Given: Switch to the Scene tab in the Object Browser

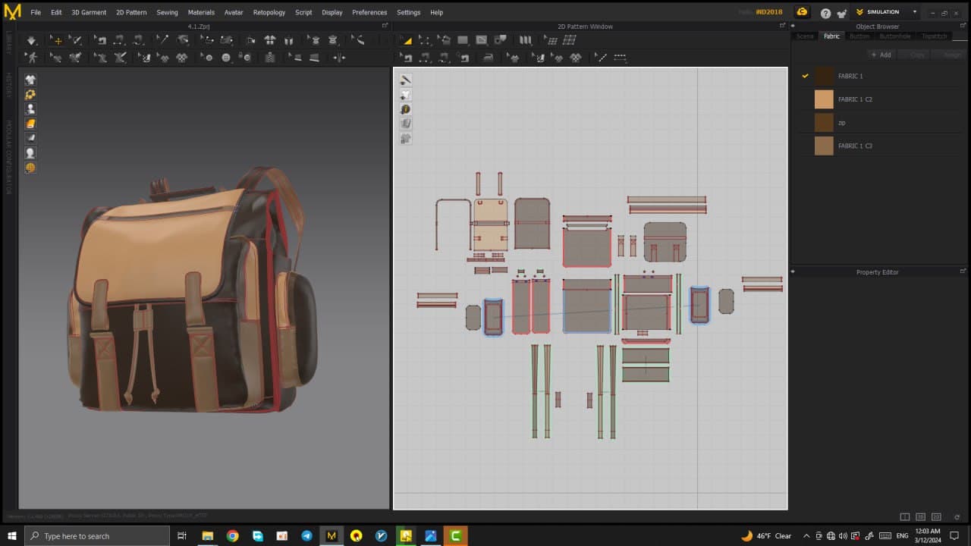Looking at the screenshot, I should [805, 36].
